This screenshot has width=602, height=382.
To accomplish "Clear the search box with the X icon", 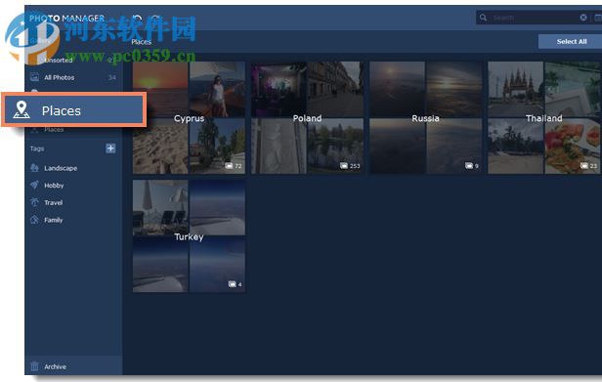I will click(x=583, y=18).
